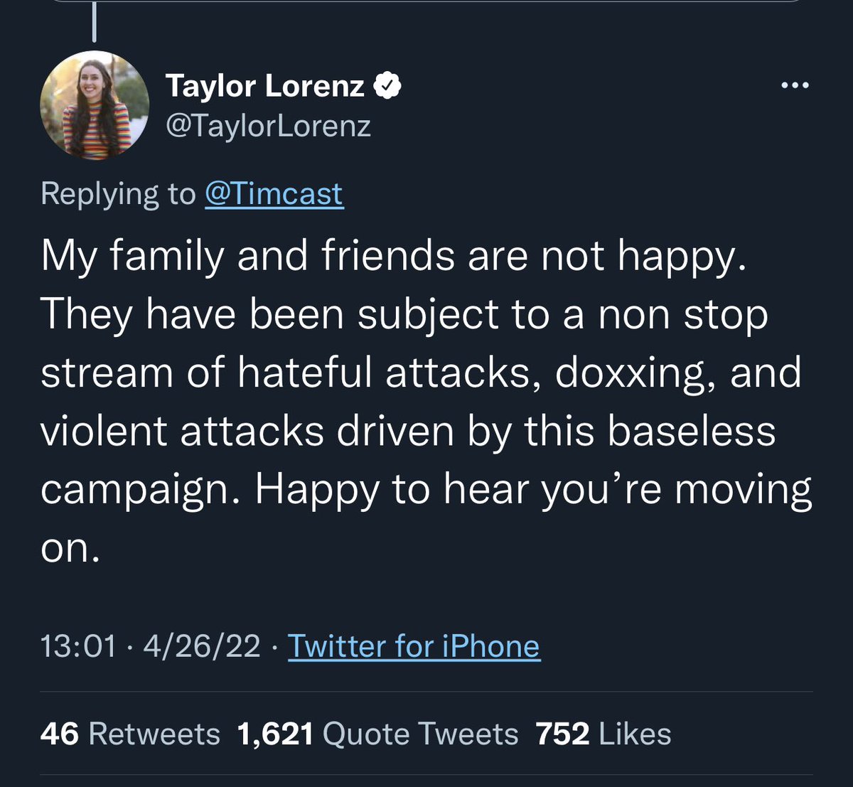Click the 'Replying to' label
Viewport: 853px width, 787px height.
pyautogui.click(x=118, y=194)
